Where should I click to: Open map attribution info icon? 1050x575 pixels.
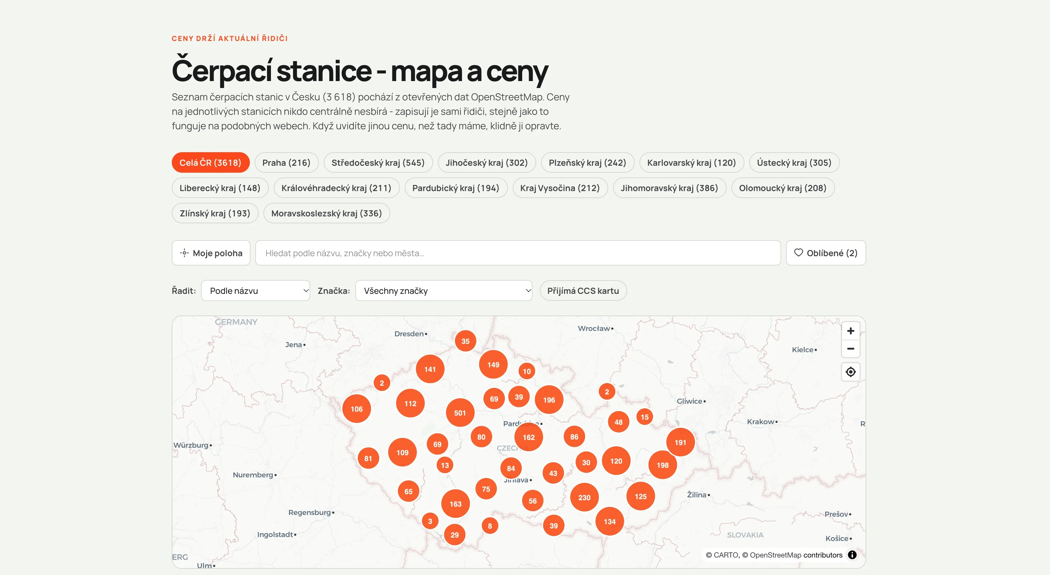coord(852,555)
